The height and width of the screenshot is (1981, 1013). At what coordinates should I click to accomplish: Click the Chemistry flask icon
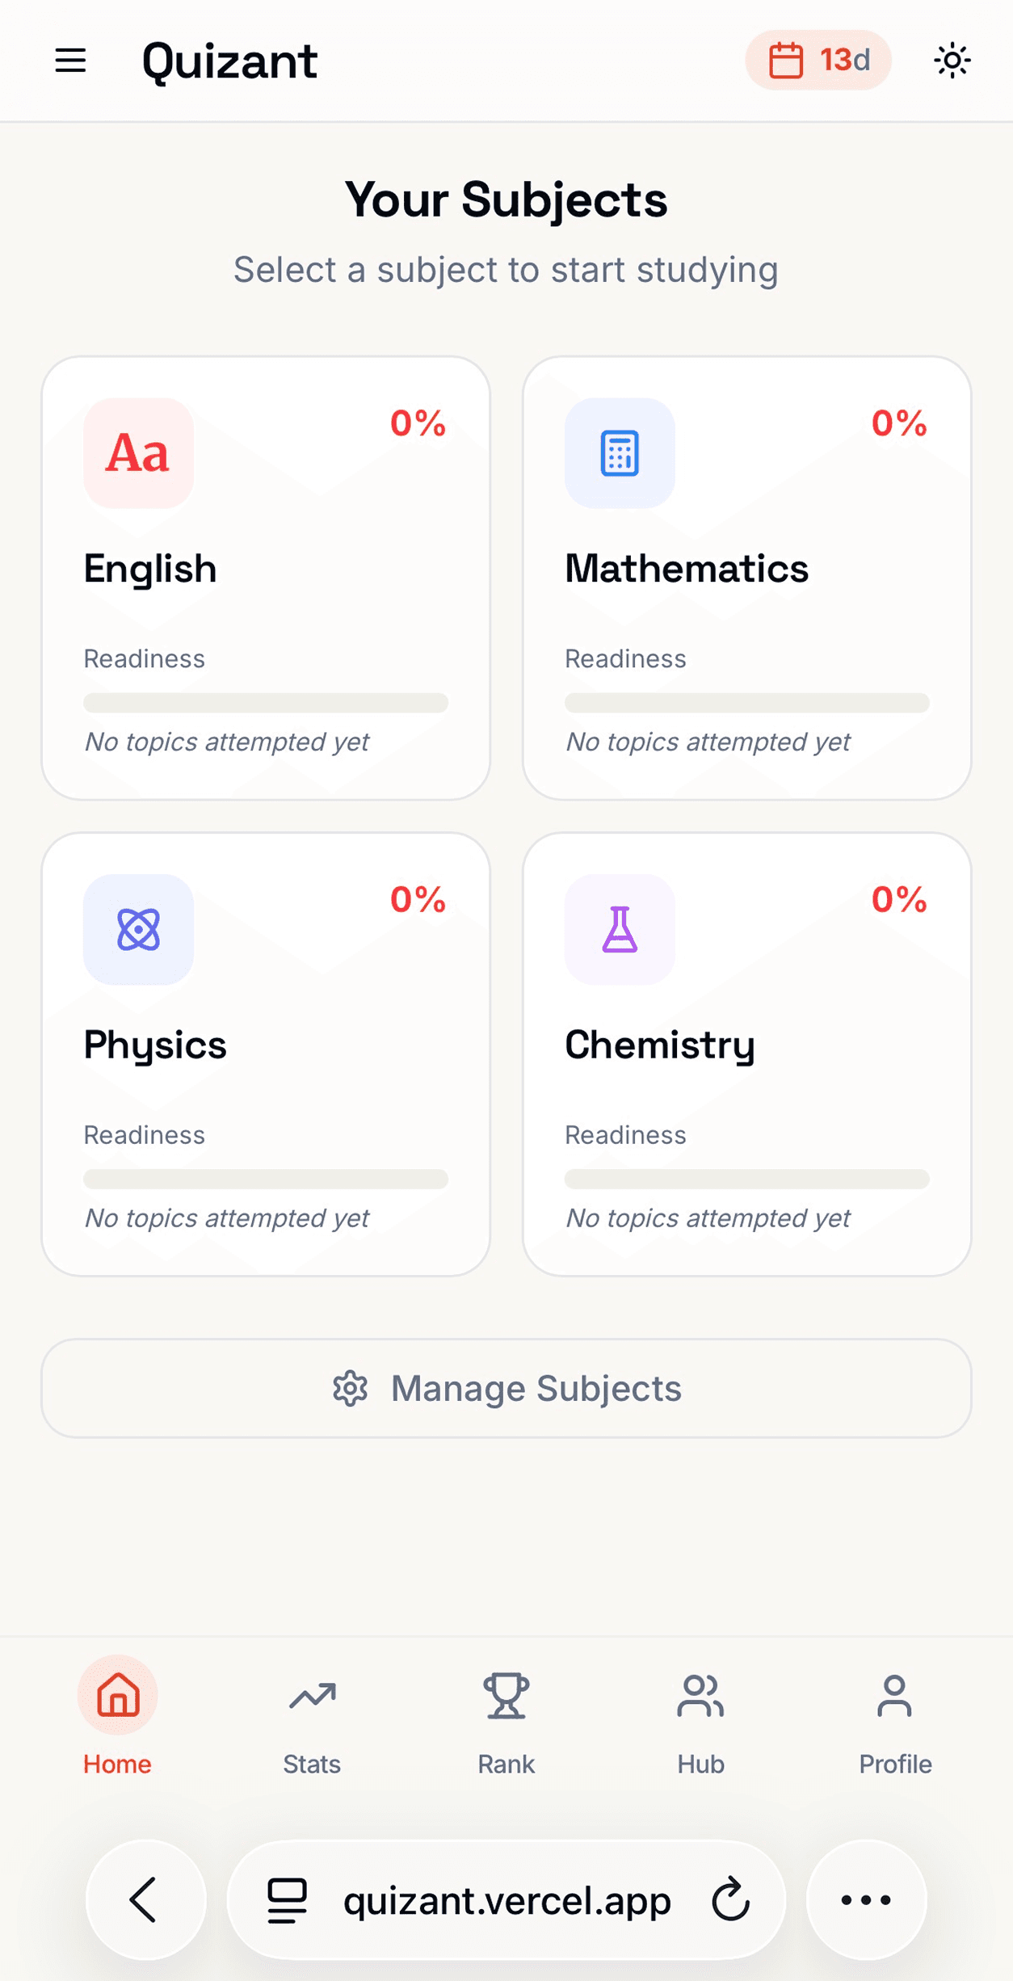tap(620, 929)
